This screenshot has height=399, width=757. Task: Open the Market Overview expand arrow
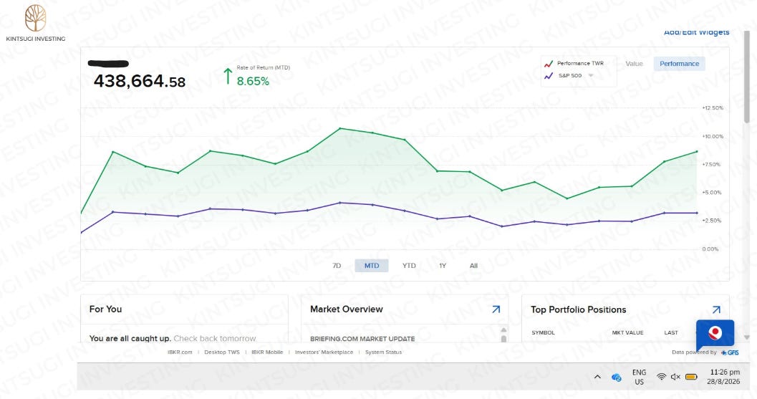click(496, 309)
